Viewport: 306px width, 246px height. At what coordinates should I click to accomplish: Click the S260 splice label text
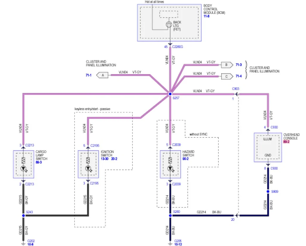pyautogui.click(x=177, y=212)
